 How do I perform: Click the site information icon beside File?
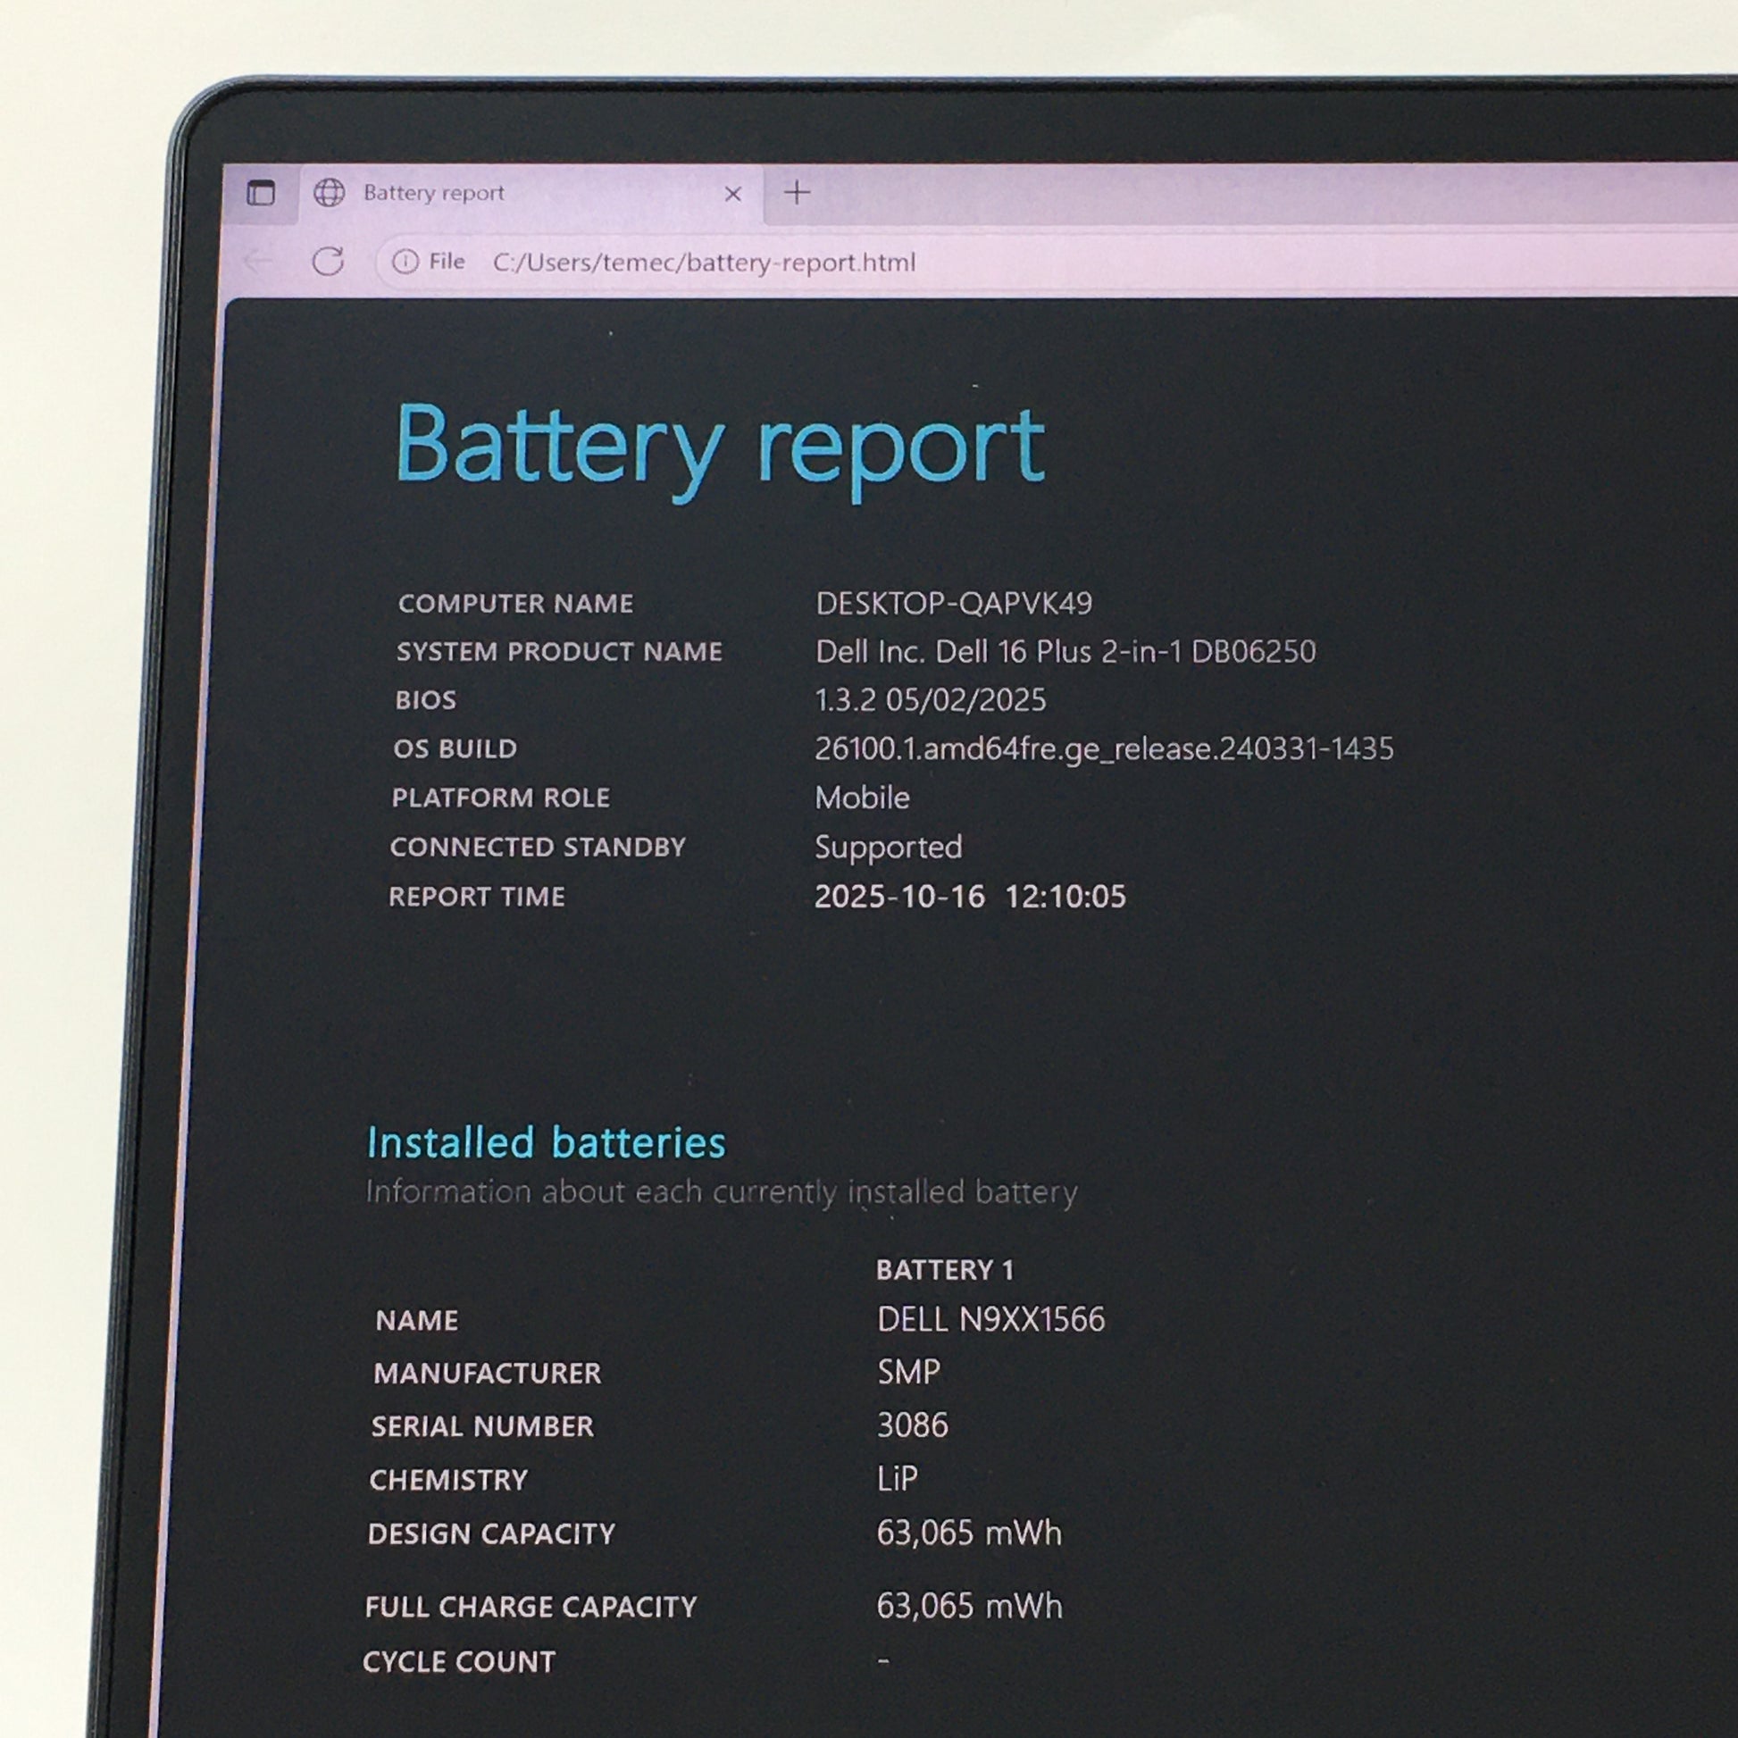tap(405, 262)
